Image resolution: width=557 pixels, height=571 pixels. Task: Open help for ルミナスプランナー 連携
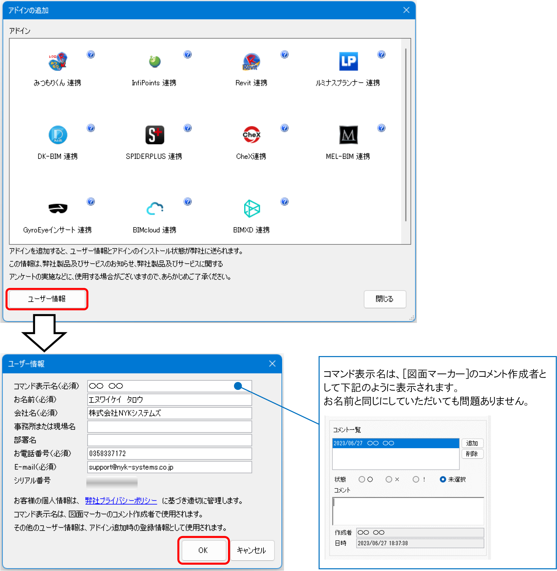click(x=381, y=54)
